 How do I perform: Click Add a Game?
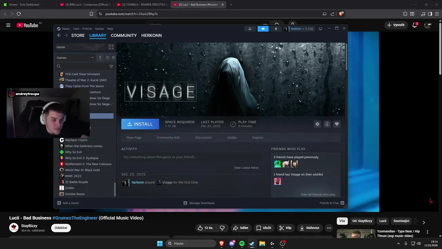[x=68, y=203]
